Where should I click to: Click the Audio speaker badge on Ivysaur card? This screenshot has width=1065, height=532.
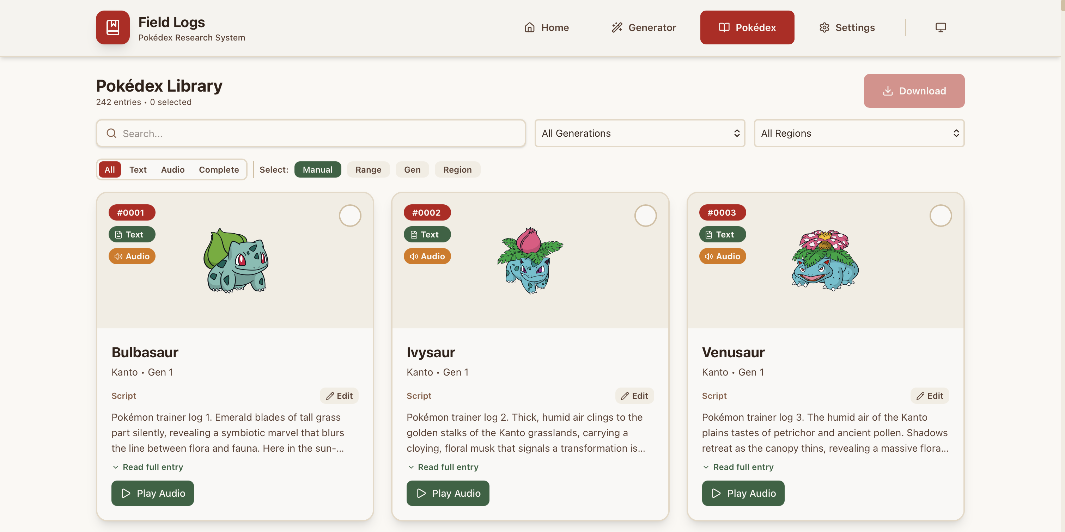[427, 256]
